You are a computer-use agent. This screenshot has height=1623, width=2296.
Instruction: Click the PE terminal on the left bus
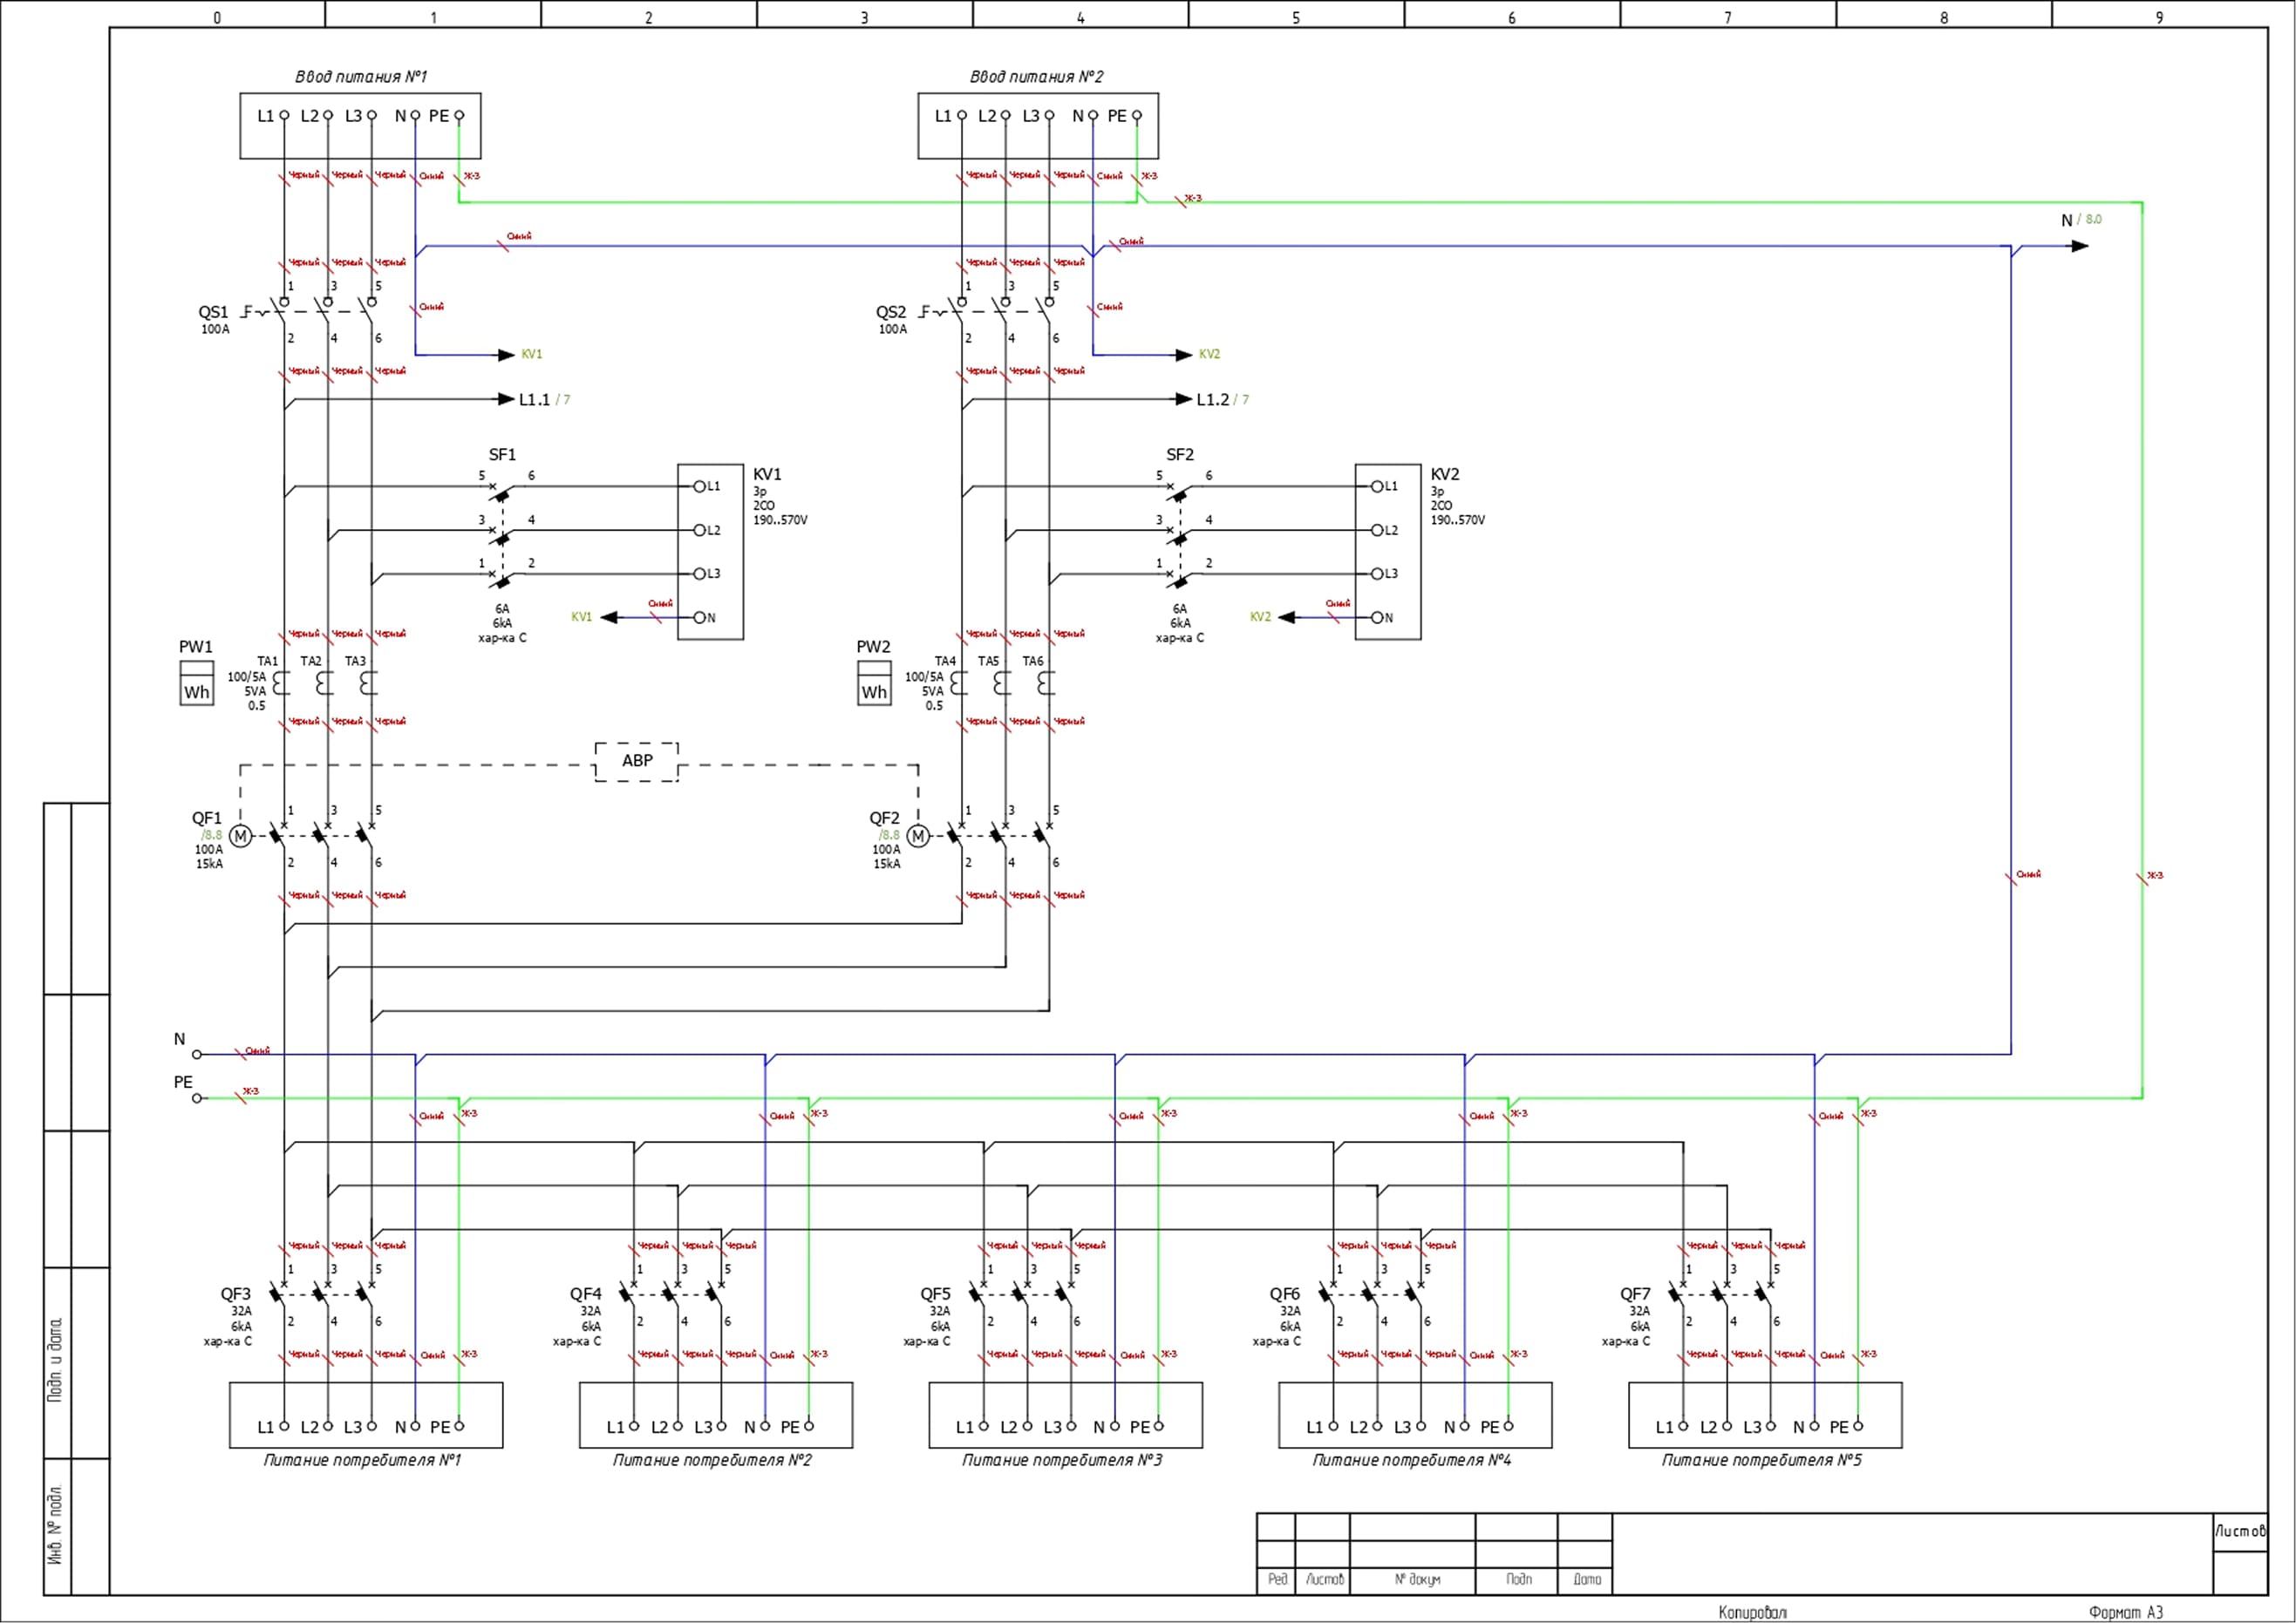point(197,1098)
